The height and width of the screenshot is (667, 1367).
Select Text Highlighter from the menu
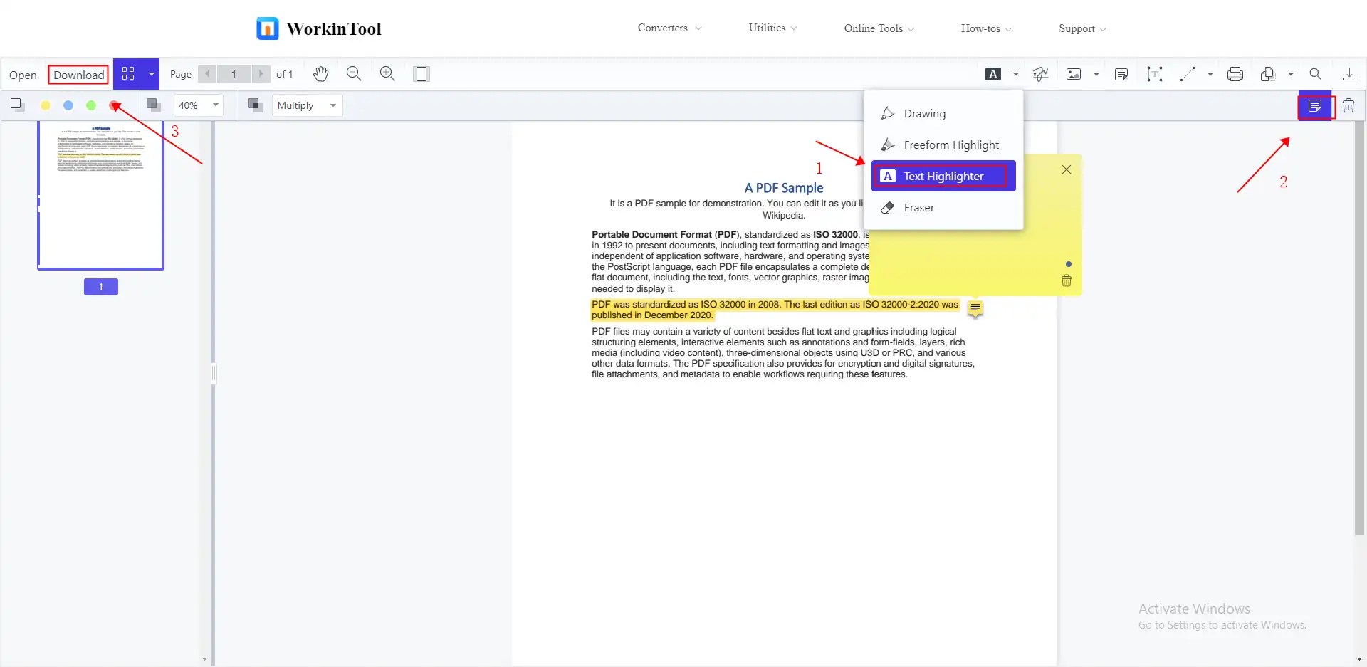coord(943,176)
